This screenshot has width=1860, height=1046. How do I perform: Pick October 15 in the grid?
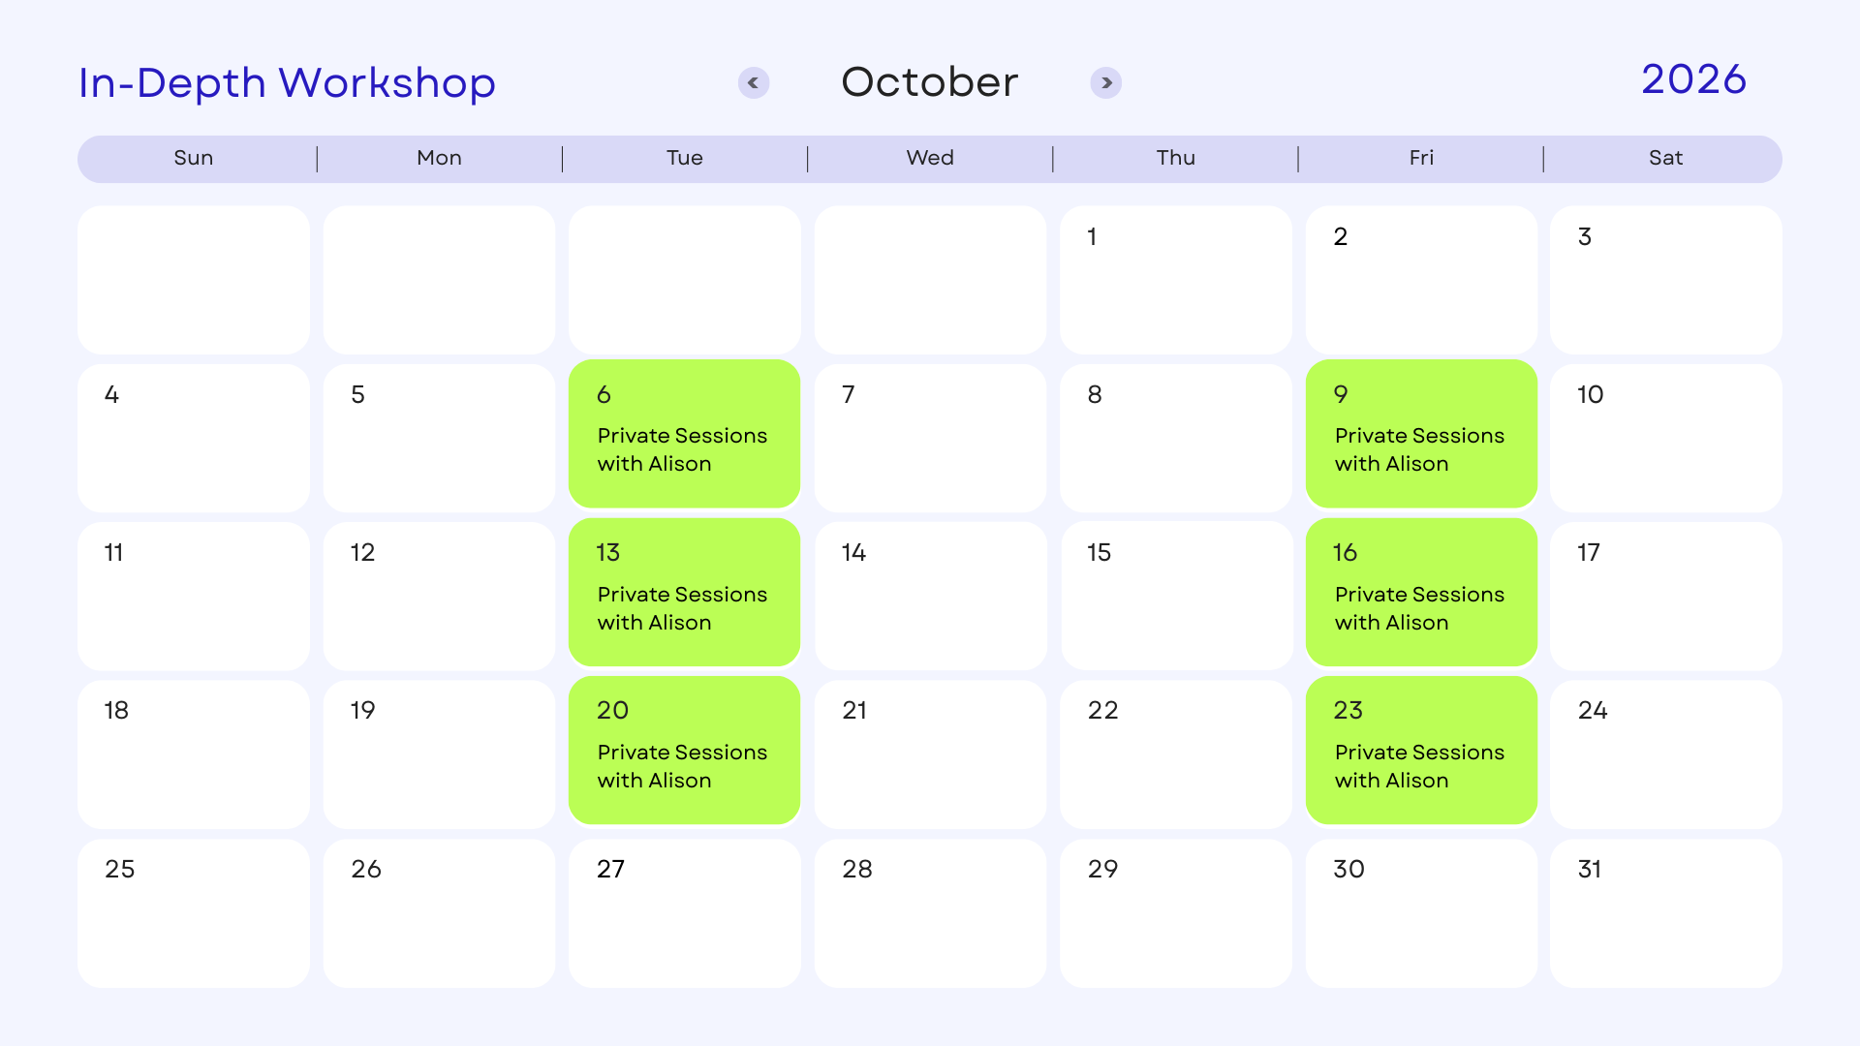(x=1176, y=596)
